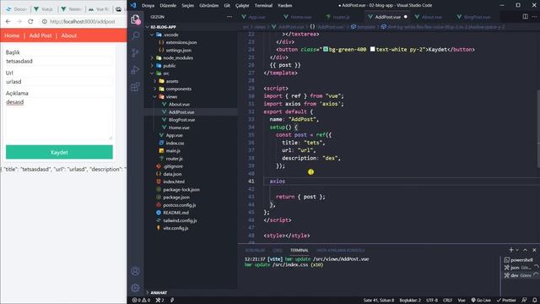Switch to the router.js editor tab
The image size is (540, 304).
pyautogui.click(x=341, y=17)
